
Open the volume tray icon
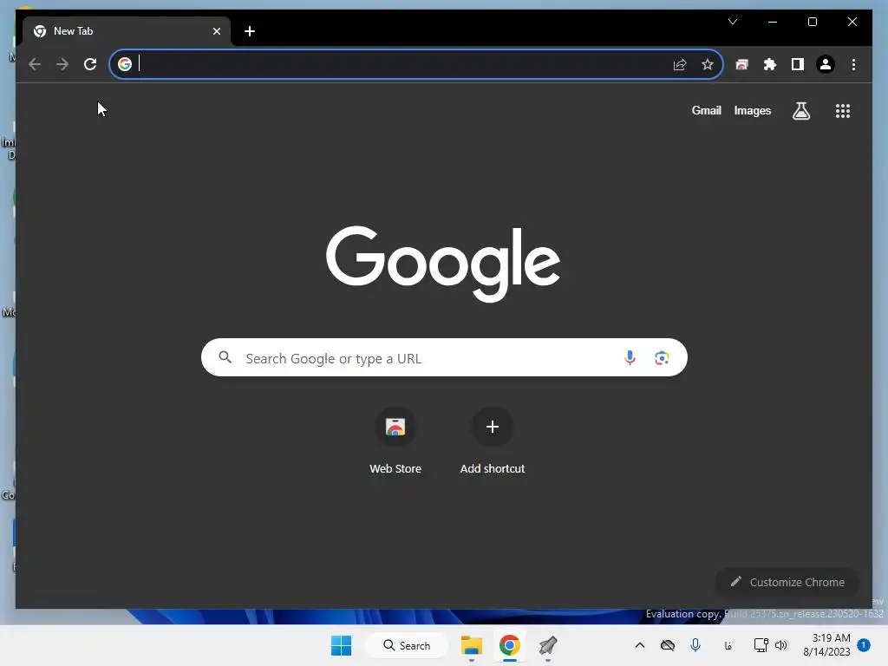(x=781, y=645)
